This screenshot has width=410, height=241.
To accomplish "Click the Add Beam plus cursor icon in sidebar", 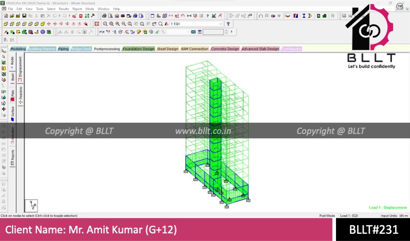I will pos(4,109).
